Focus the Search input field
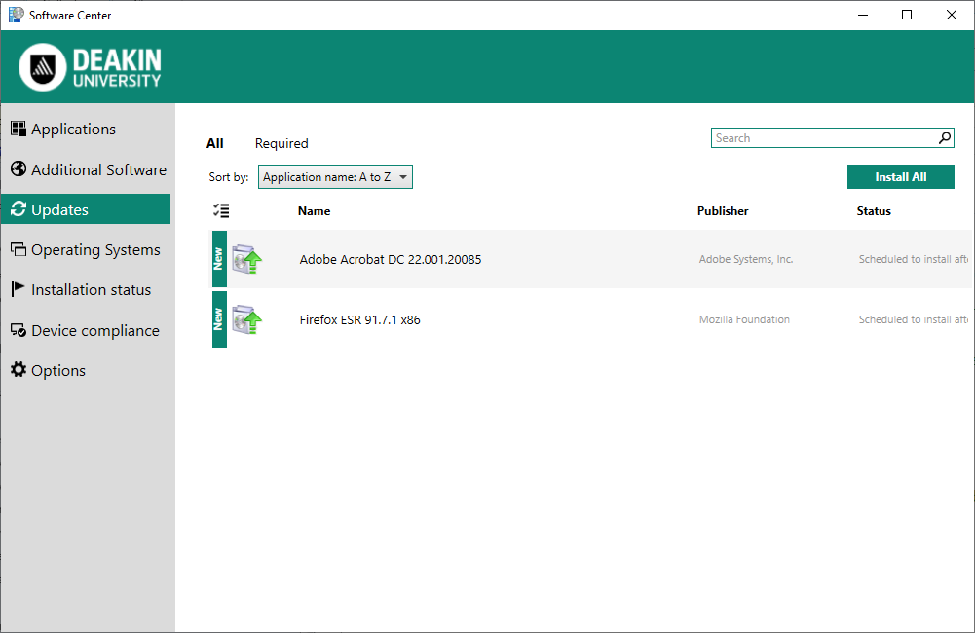The width and height of the screenshot is (975, 633). 823,138
